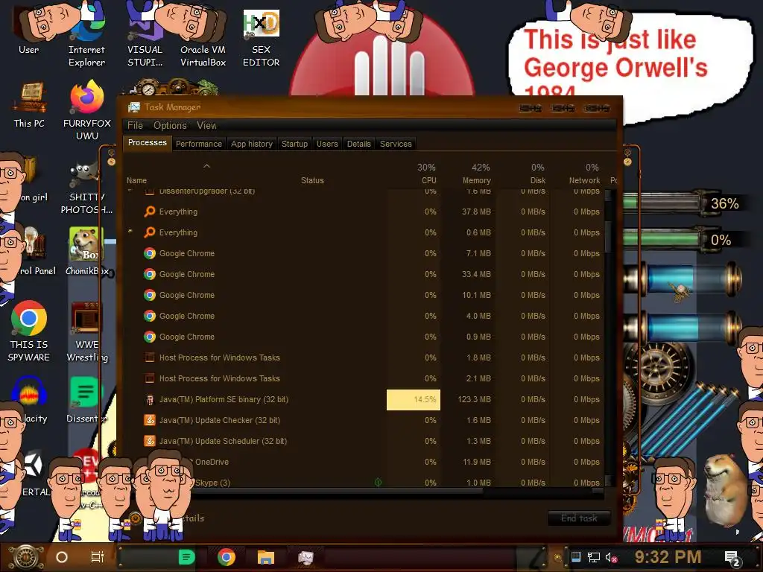Open the steampunk Start button on taskbar
This screenshot has height=572, width=763.
coord(25,557)
